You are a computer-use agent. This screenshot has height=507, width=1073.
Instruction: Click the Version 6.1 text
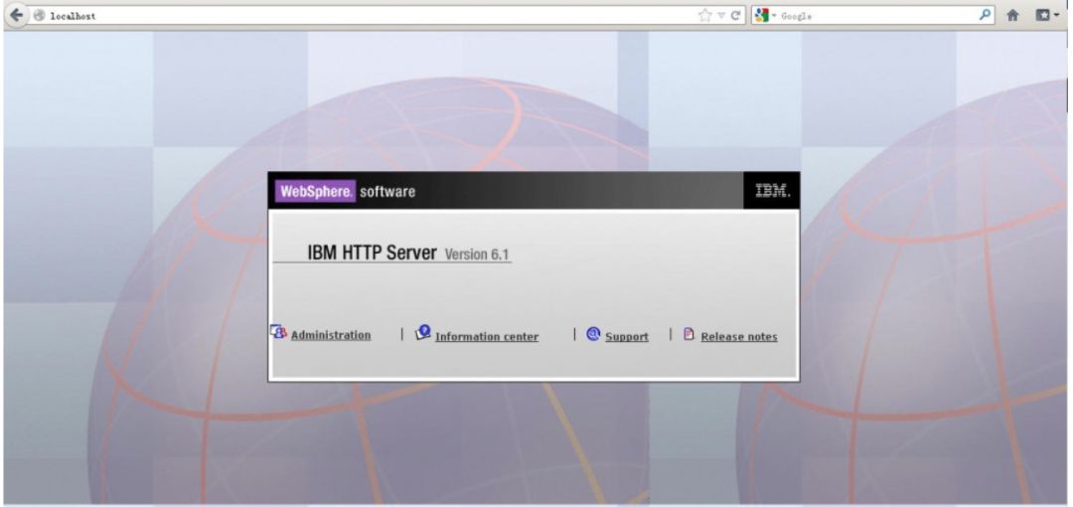tap(477, 254)
